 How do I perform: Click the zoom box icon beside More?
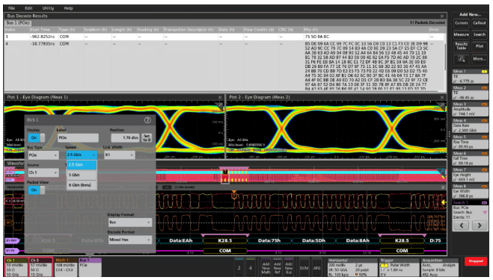[x=462, y=59]
